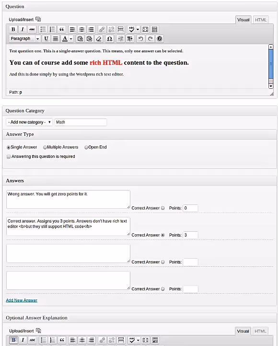Screen dimensions: 278x346
Task: Insert a bulleted list in the Question editor
Action: [43, 29]
